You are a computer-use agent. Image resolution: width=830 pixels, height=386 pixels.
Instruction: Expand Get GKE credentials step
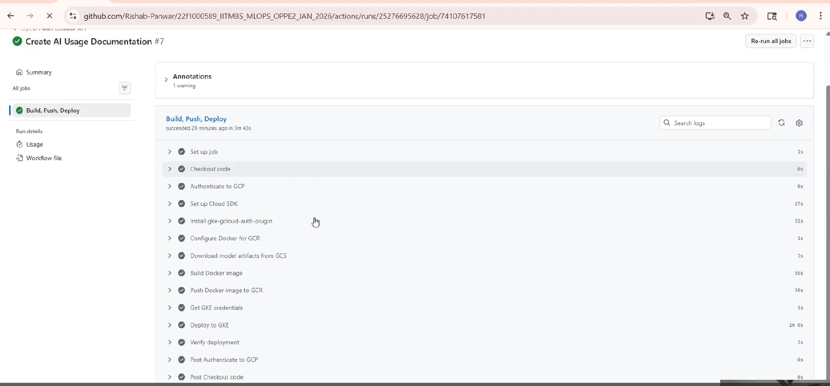[170, 308]
